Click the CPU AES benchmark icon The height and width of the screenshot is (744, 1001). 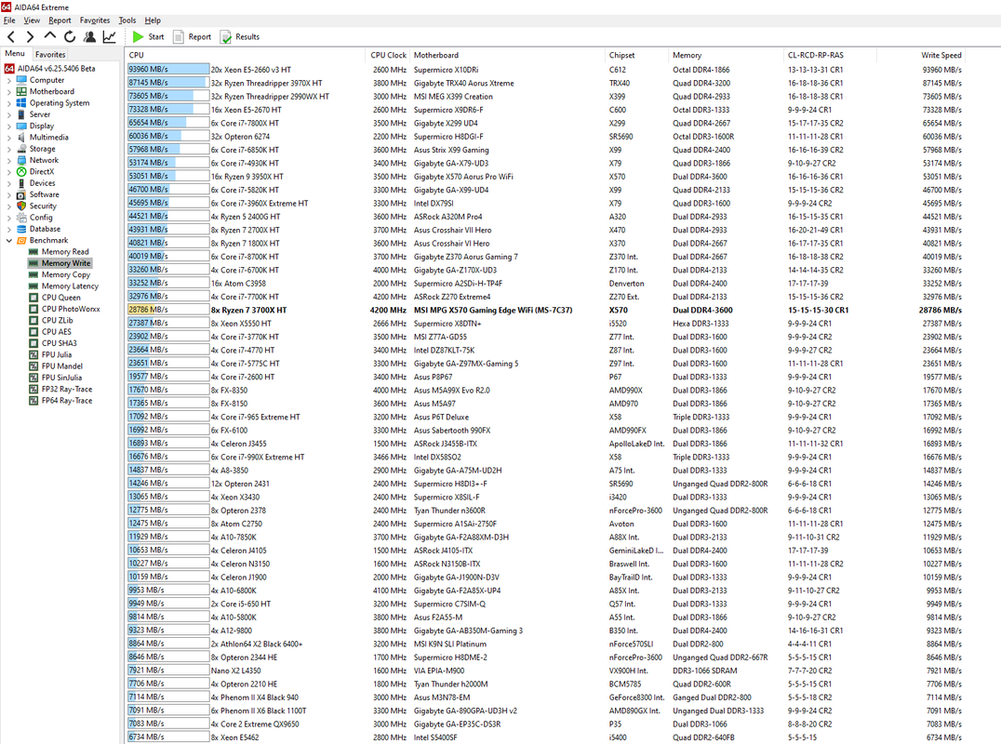point(33,332)
